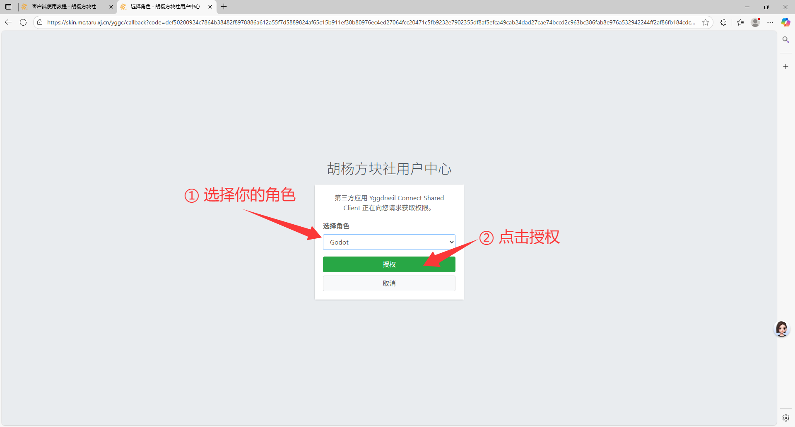Switch to the 客户端使用教程 tab
This screenshot has height=427, width=795.
(x=64, y=7)
